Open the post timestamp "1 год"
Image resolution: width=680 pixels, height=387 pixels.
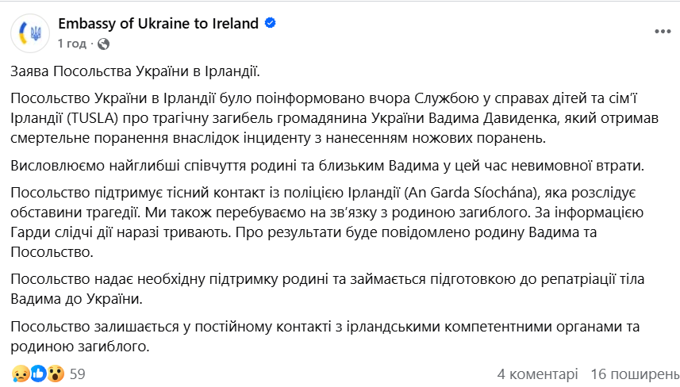72,43
